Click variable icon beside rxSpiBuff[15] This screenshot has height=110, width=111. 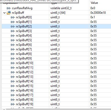coord(13,86)
